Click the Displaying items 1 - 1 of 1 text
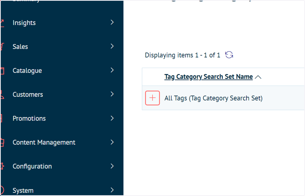The width and height of the screenshot is (305, 196). (182, 55)
